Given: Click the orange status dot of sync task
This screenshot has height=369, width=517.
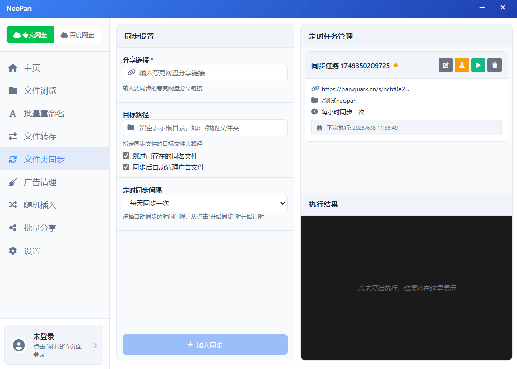Looking at the screenshot, I should click(x=396, y=65).
